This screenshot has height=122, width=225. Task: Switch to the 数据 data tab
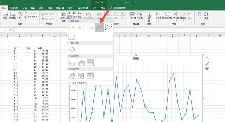coord(33,8)
